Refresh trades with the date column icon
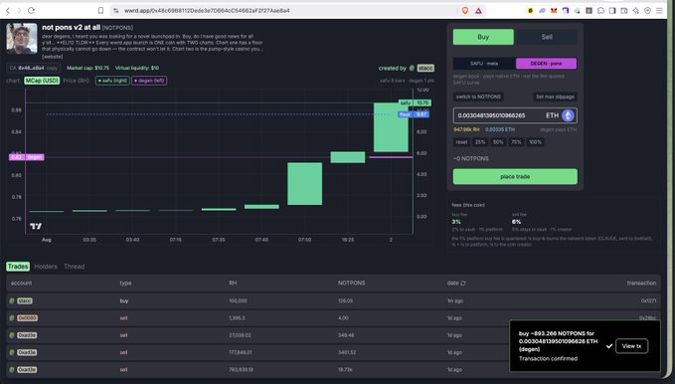Screen dimensions: 675x384 (463, 284)
